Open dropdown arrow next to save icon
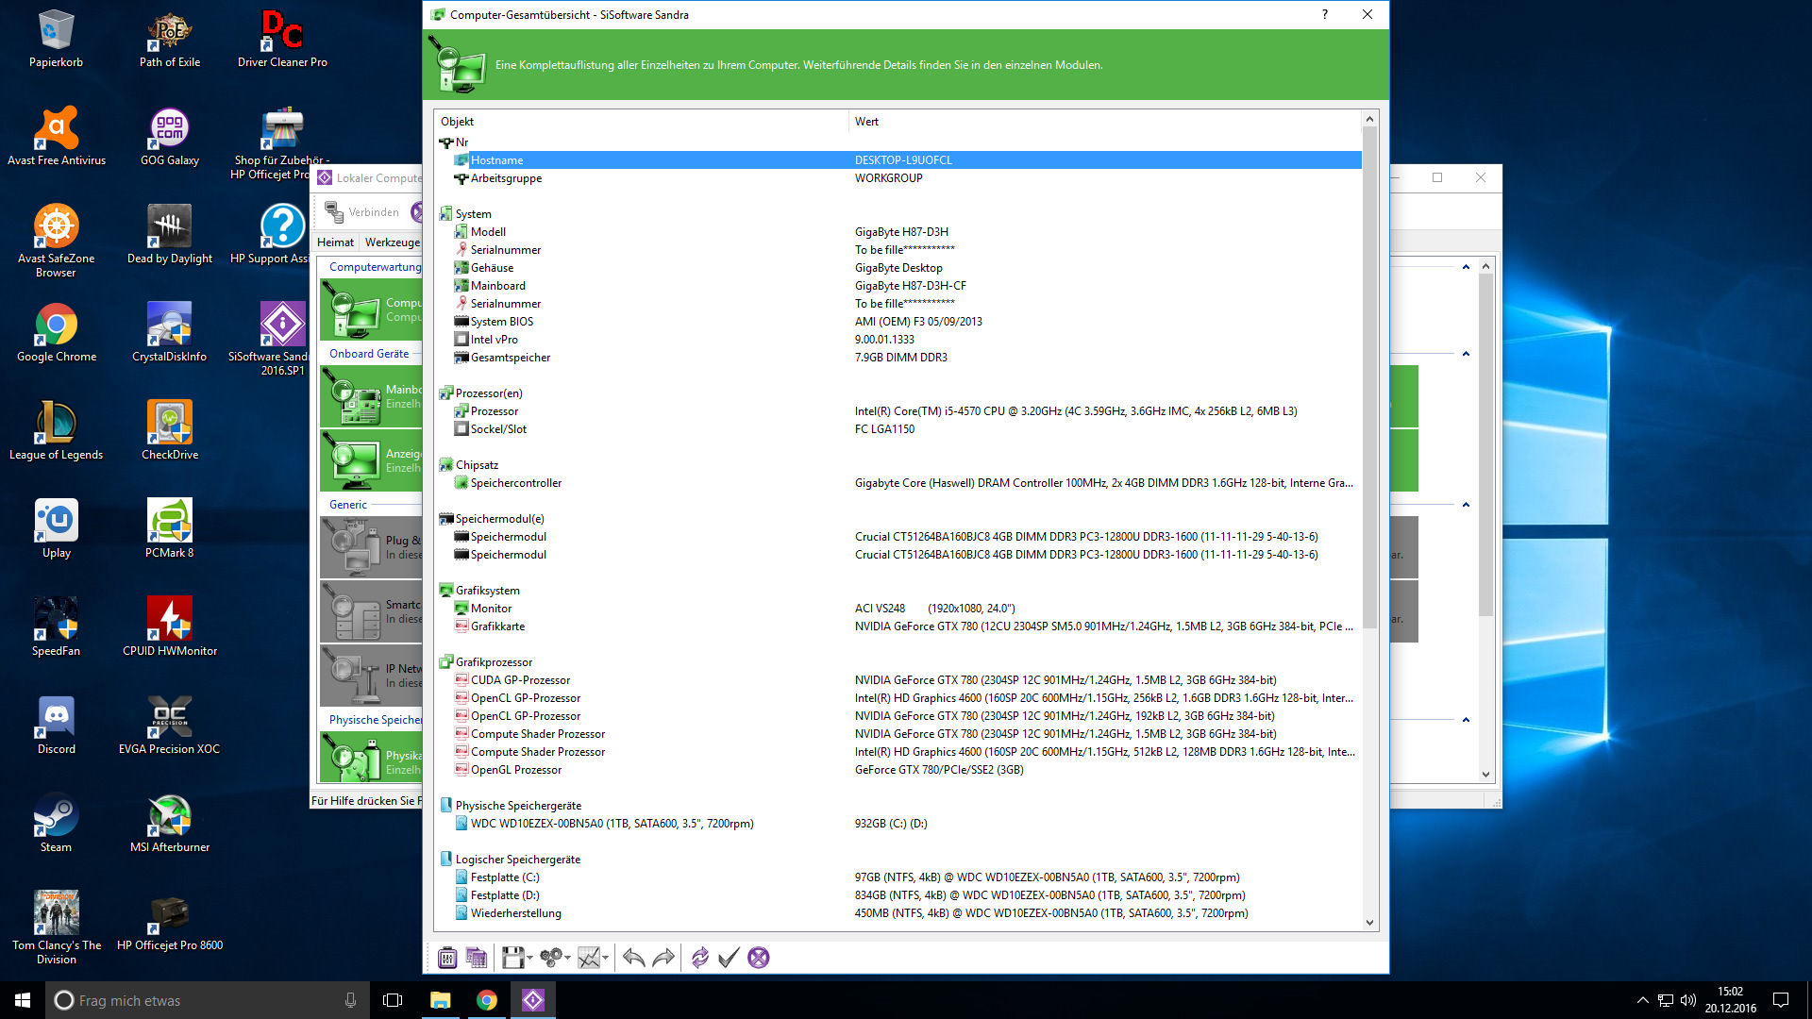 click(x=530, y=958)
